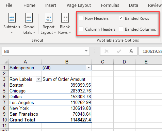The width and height of the screenshot is (162, 131).
Task: Select the Grand Total label cell
Action: (x=25, y=120)
